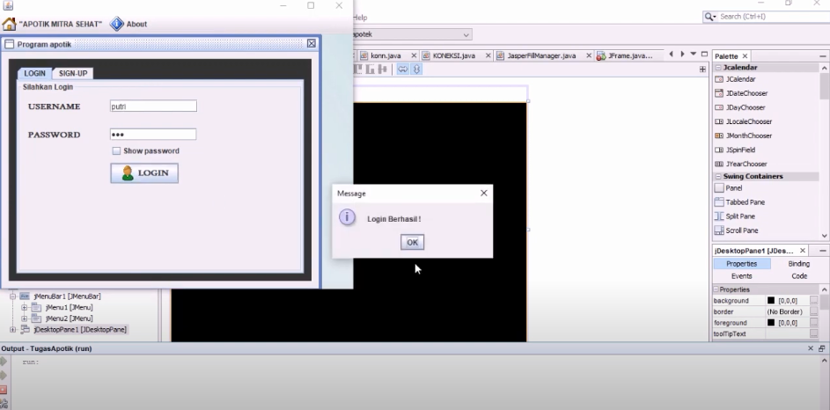Click the JSpinField icon in the Palette
The image size is (830, 410).
pyautogui.click(x=719, y=150)
